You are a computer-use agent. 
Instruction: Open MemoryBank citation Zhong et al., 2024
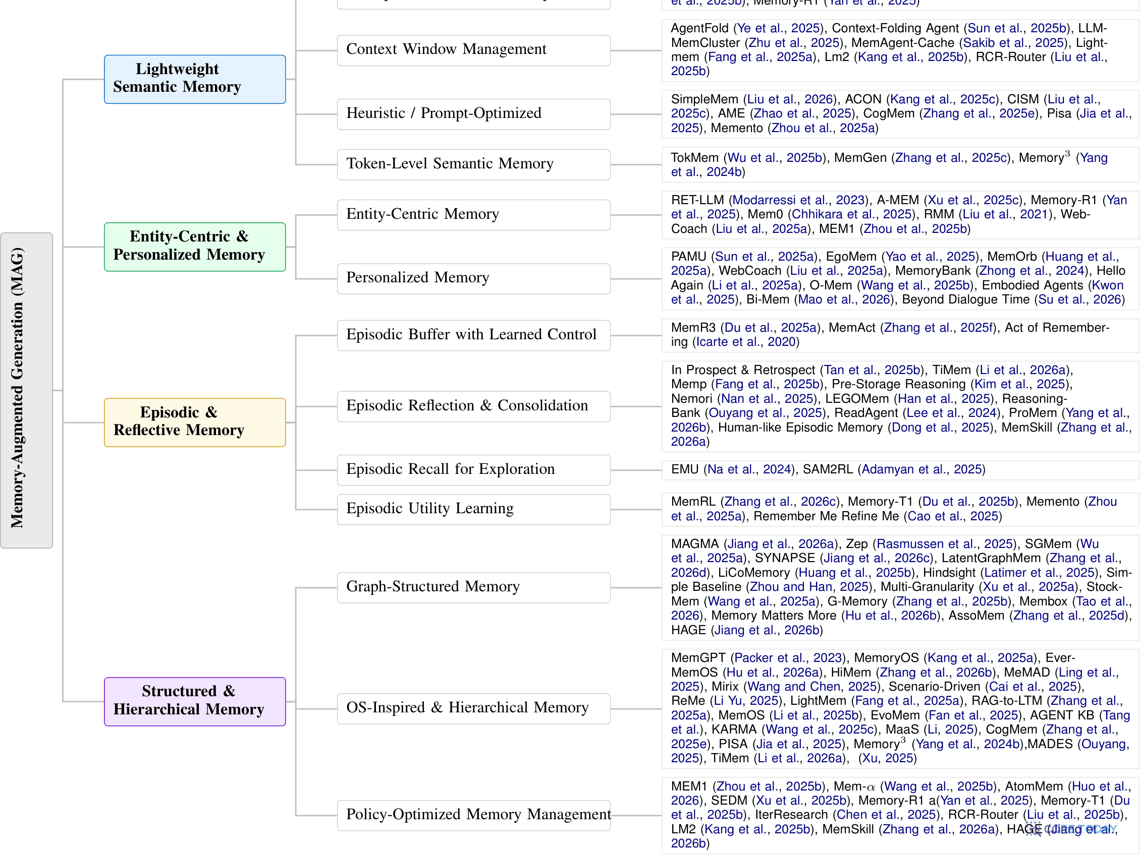click(x=1032, y=271)
